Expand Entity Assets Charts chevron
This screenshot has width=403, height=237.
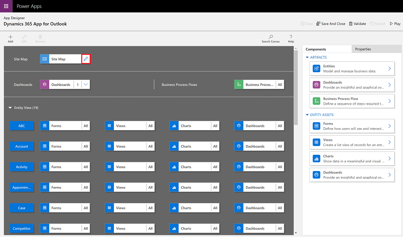coord(389,159)
